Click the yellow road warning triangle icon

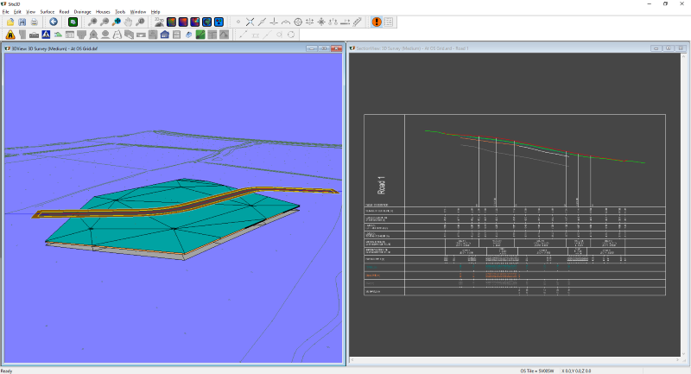point(10,35)
